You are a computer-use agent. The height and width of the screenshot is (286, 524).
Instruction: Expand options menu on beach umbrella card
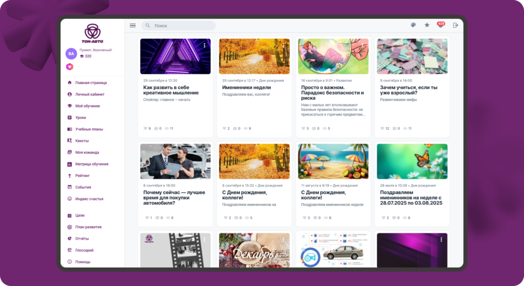point(362,150)
